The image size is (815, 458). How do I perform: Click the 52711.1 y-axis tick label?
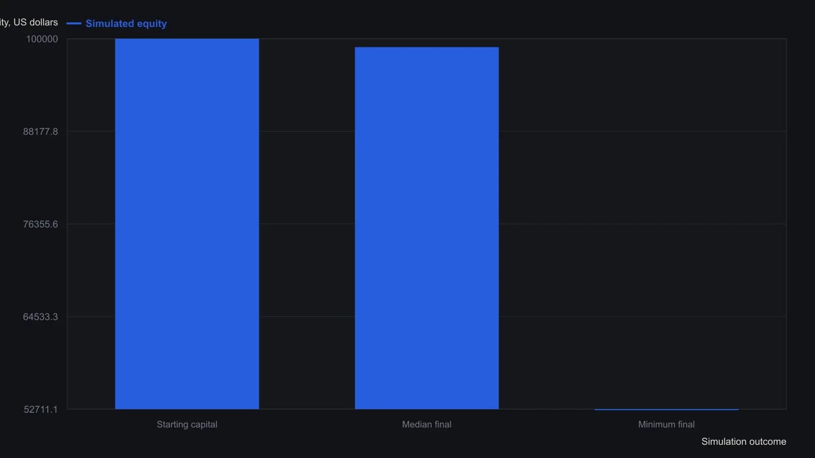(x=41, y=410)
